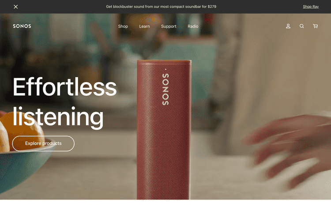Dismiss the promo banner with the X
The height and width of the screenshot is (207, 331).
click(x=15, y=7)
